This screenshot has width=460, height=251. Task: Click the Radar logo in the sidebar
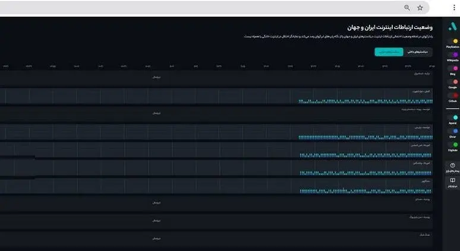pyautogui.click(x=452, y=26)
